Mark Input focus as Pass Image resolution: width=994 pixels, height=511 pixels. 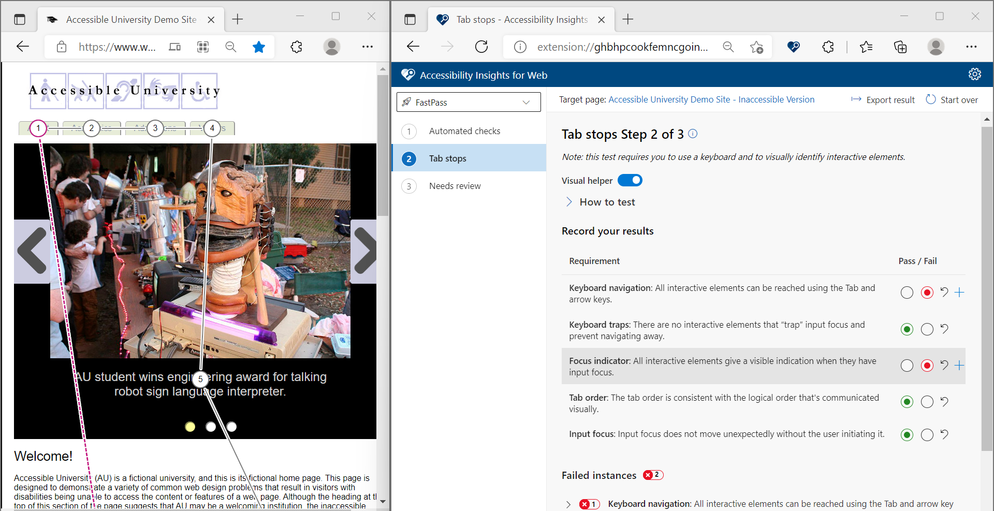(x=907, y=435)
